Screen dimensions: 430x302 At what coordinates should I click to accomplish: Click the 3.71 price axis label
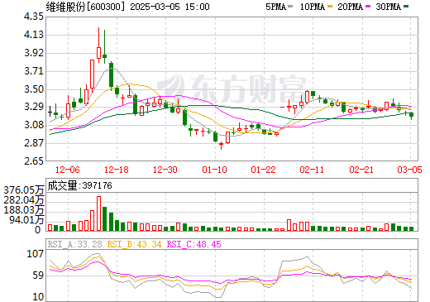click(x=34, y=71)
